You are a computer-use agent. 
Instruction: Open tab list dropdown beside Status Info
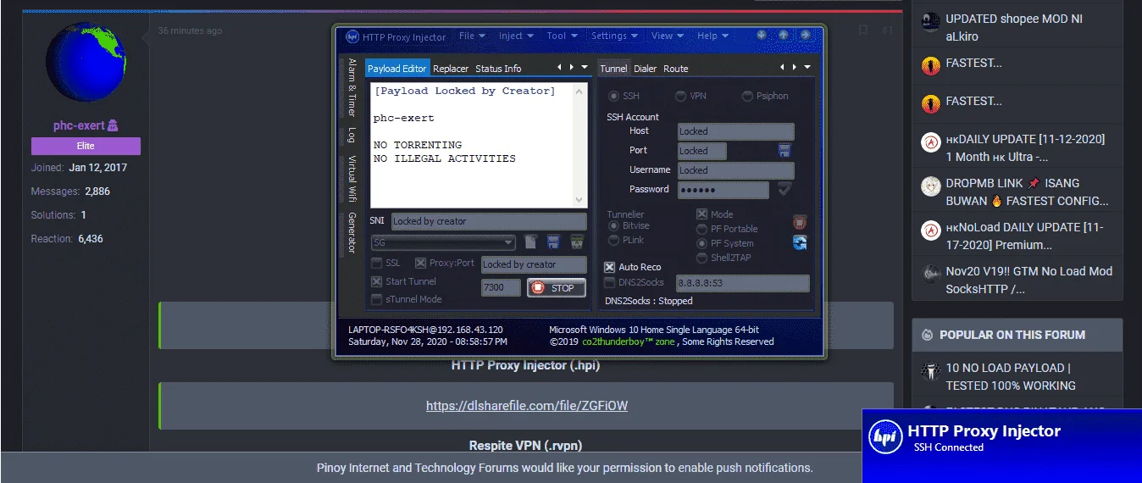pos(583,67)
